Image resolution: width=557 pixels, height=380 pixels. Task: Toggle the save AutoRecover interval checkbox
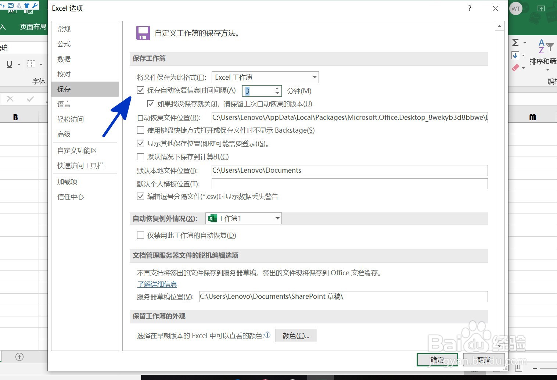tap(140, 90)
